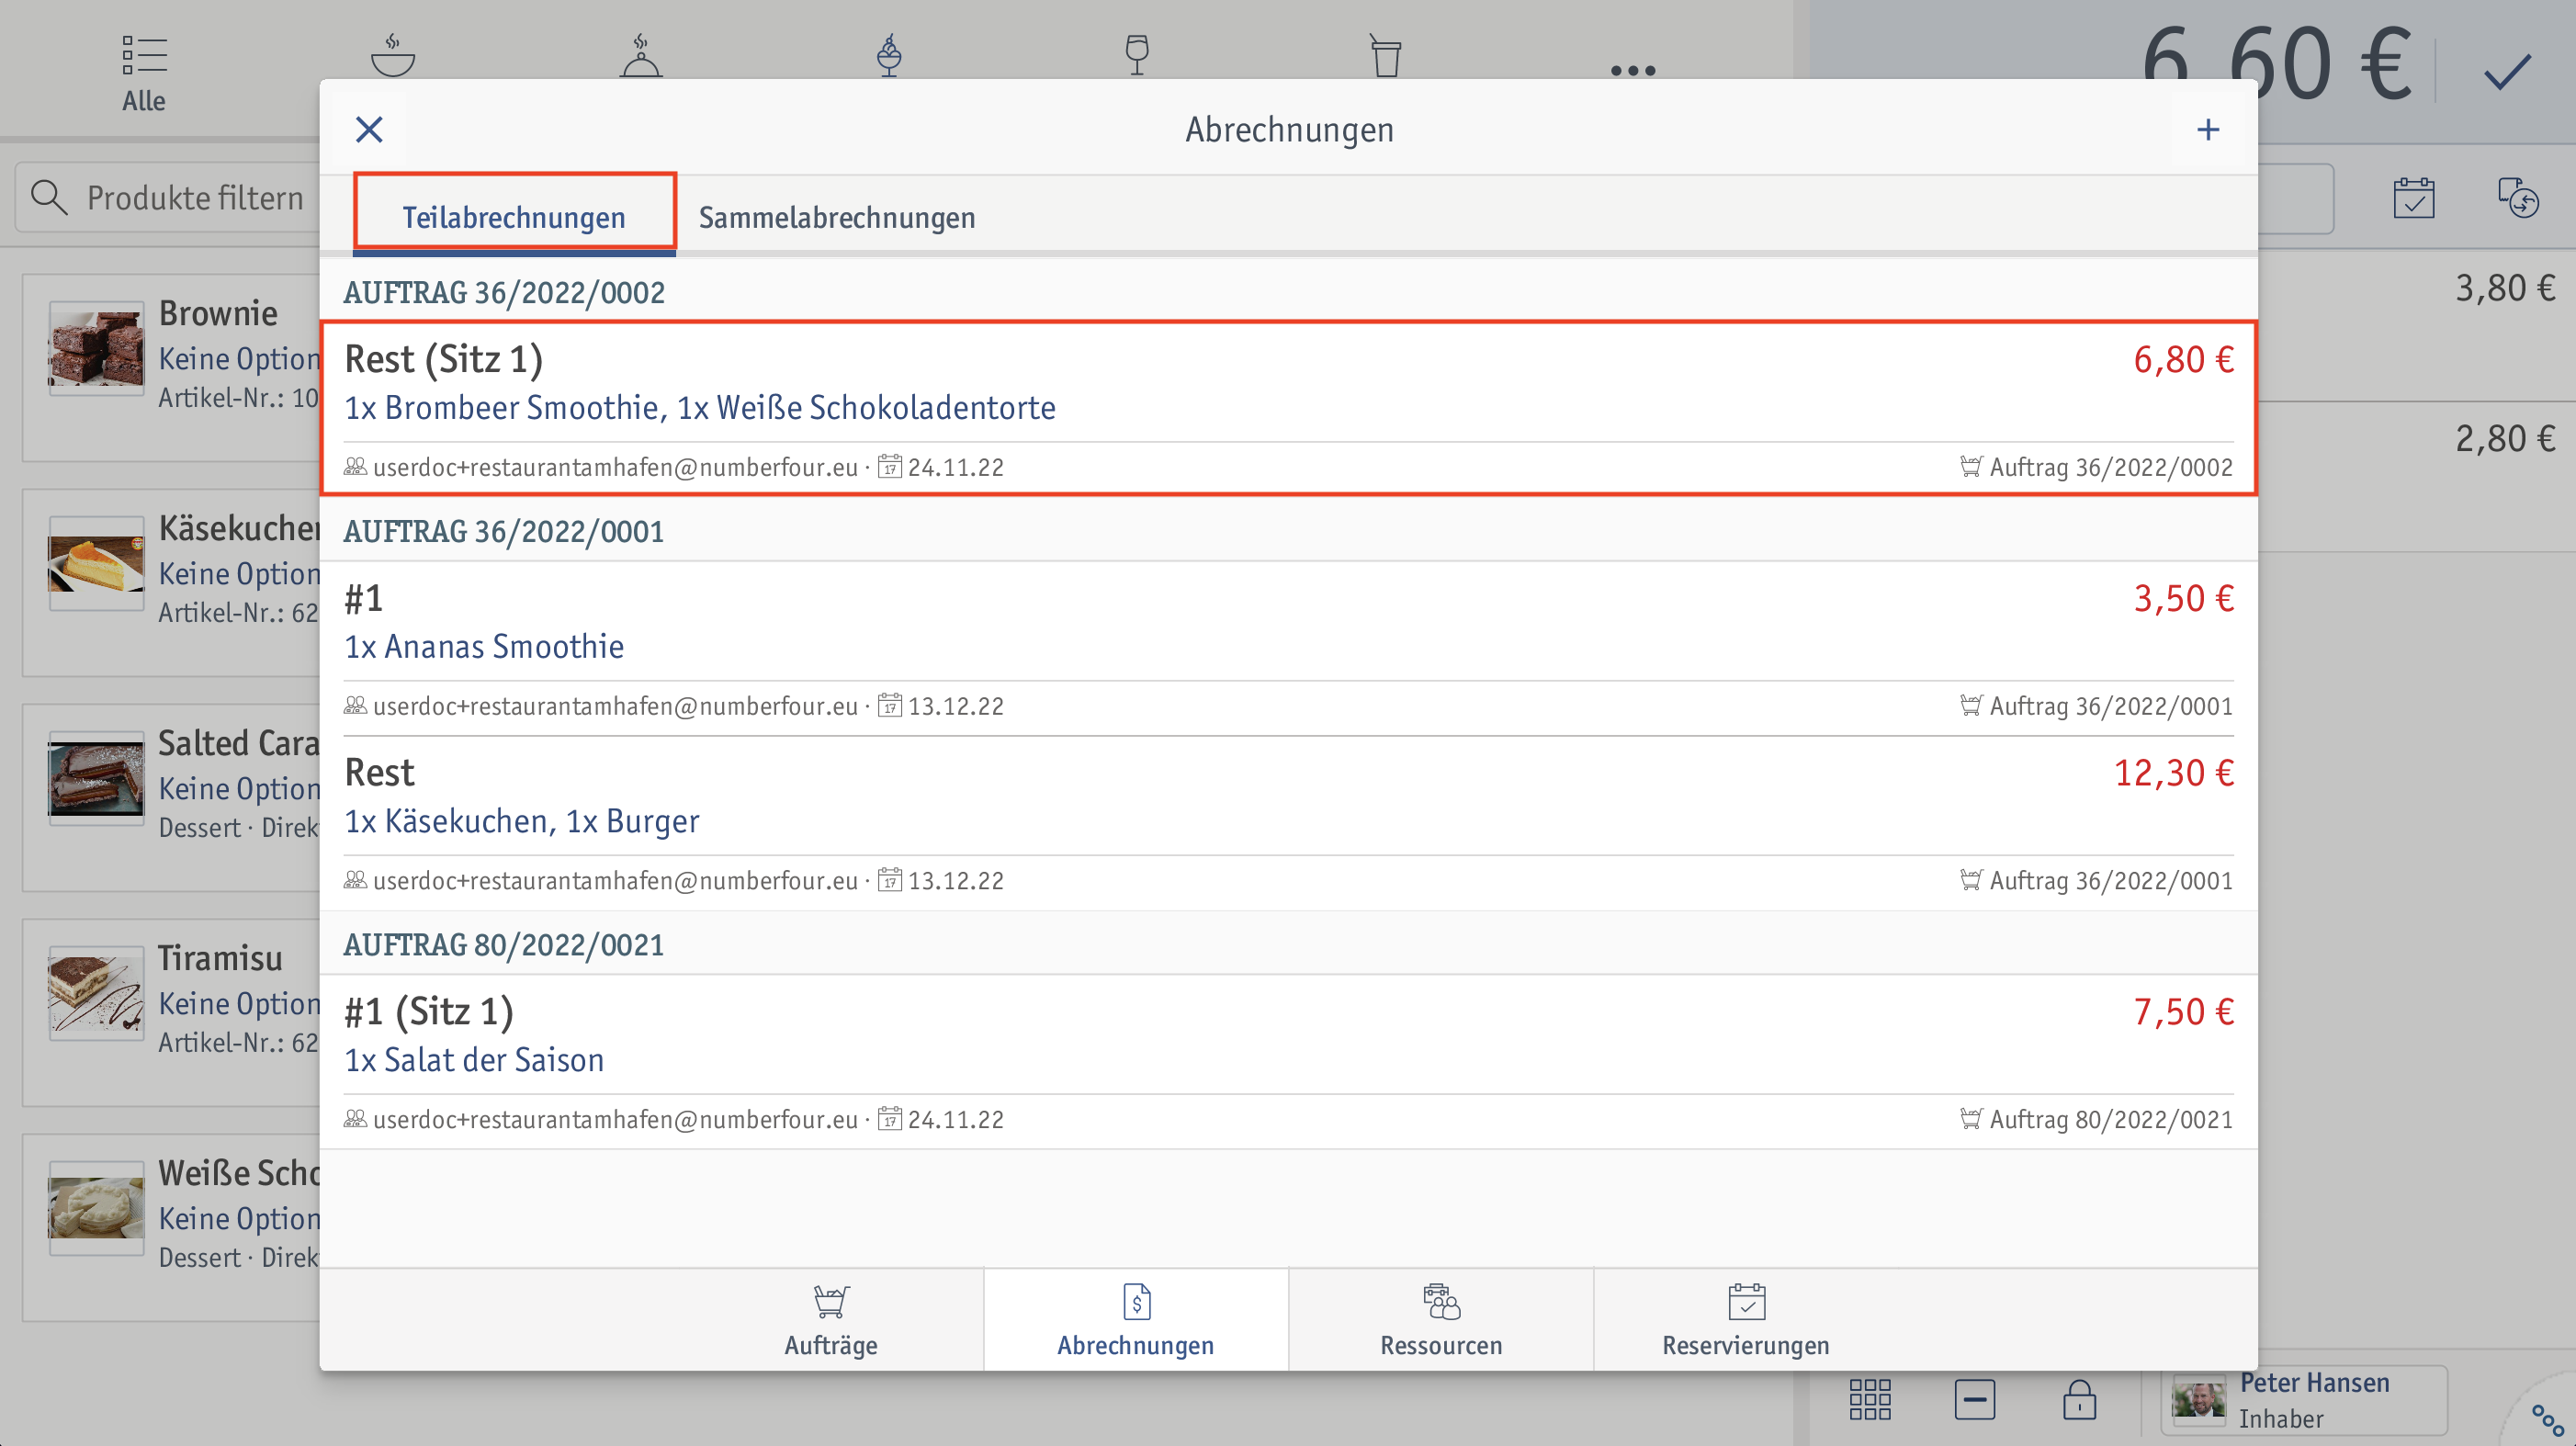This screenshot has height=1446, width=2576.
Task: Open the Aufträge section in bottom bar
Action: 831,1320
